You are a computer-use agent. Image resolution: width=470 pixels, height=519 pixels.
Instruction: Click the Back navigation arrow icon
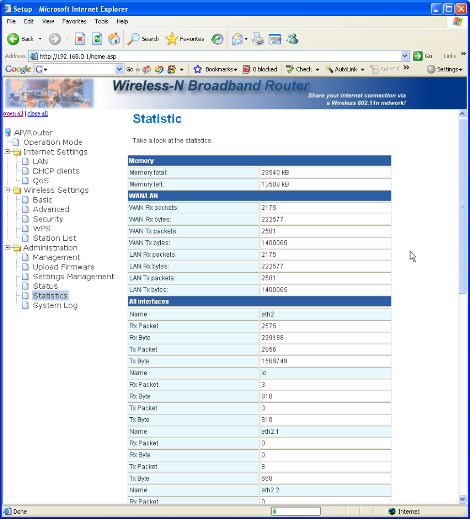click(x=13, y=39)
